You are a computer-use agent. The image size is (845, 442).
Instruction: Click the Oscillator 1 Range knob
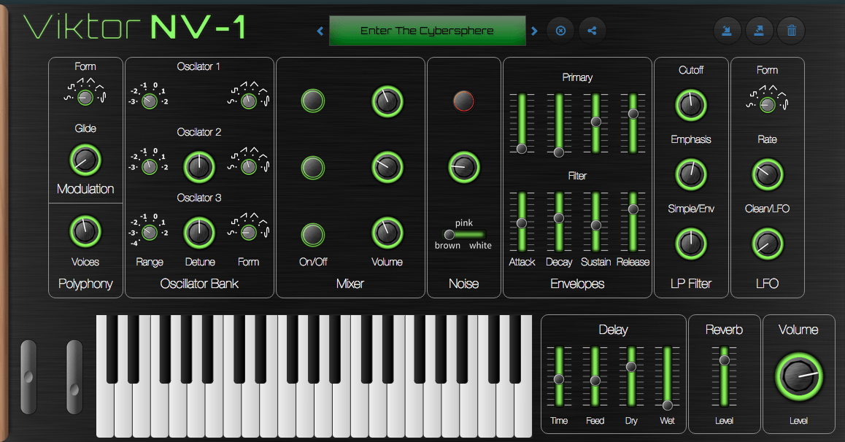[150, 101]
